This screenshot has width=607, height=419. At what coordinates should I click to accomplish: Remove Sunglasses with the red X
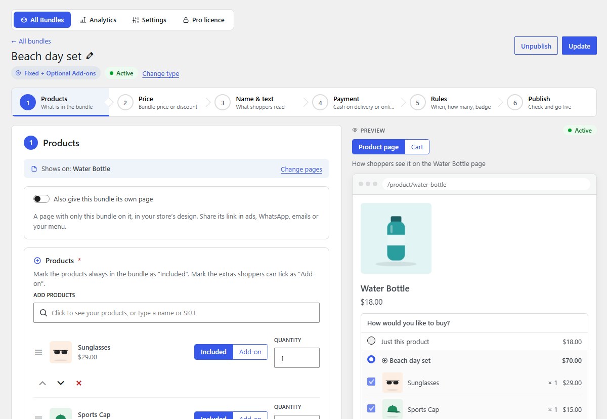[x=79, y=383]
